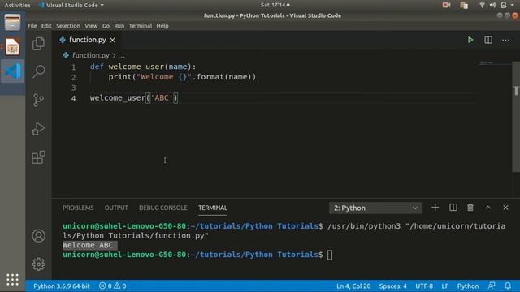Screen dimensions: 520x292
Task: Run Python file with play button
Action: tap(470, 40)
